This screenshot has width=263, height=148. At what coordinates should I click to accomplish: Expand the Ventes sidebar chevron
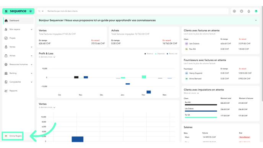pos(31,47)
